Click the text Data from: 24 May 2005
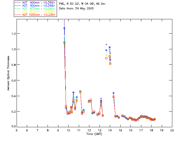177x141 pixels. click(x=76, y=9)
